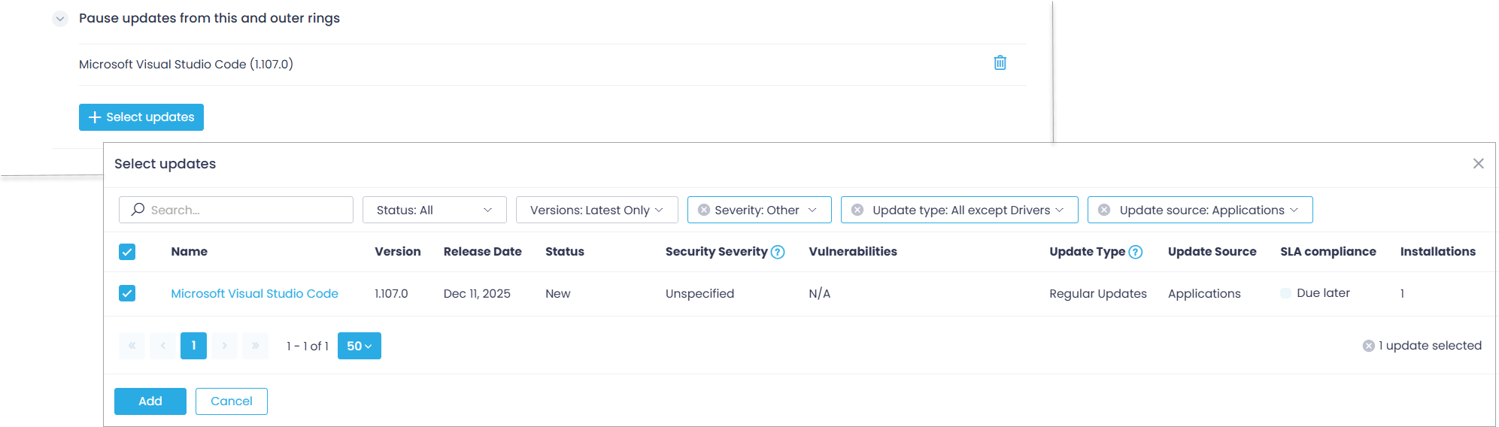Sort by Update Source column header
The image size is (1499, 427).
pos(1212,252)
